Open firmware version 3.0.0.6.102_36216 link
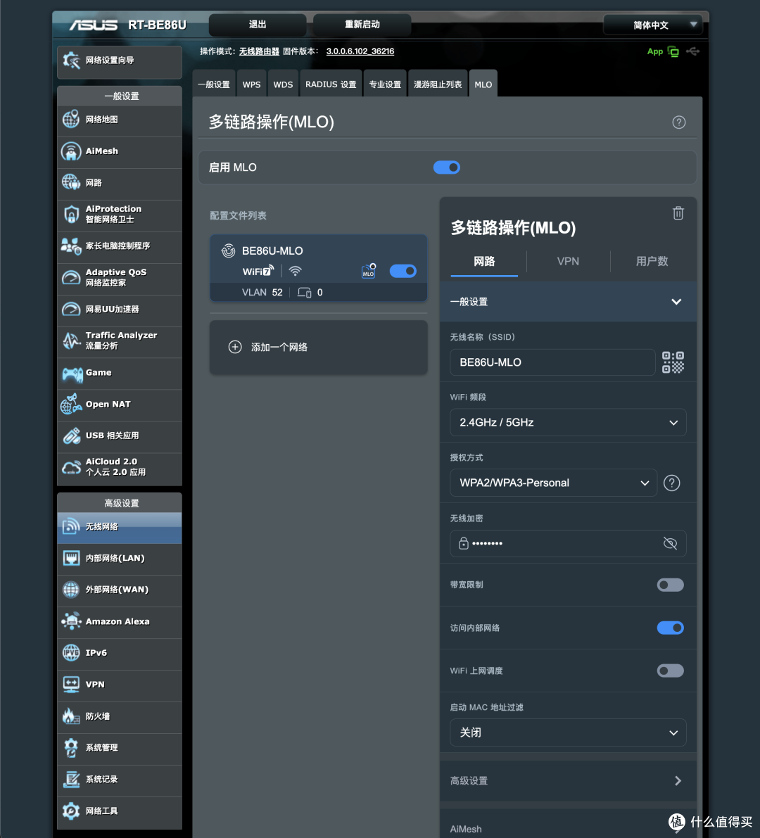The width and height of the screenshot is (760, 838). point(360,51)
